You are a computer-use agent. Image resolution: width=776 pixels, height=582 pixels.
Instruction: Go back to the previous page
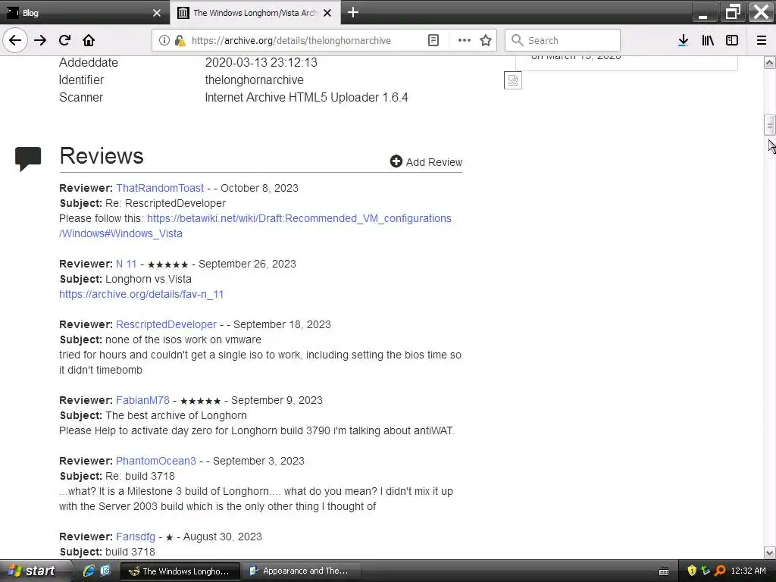coord(15,40)
